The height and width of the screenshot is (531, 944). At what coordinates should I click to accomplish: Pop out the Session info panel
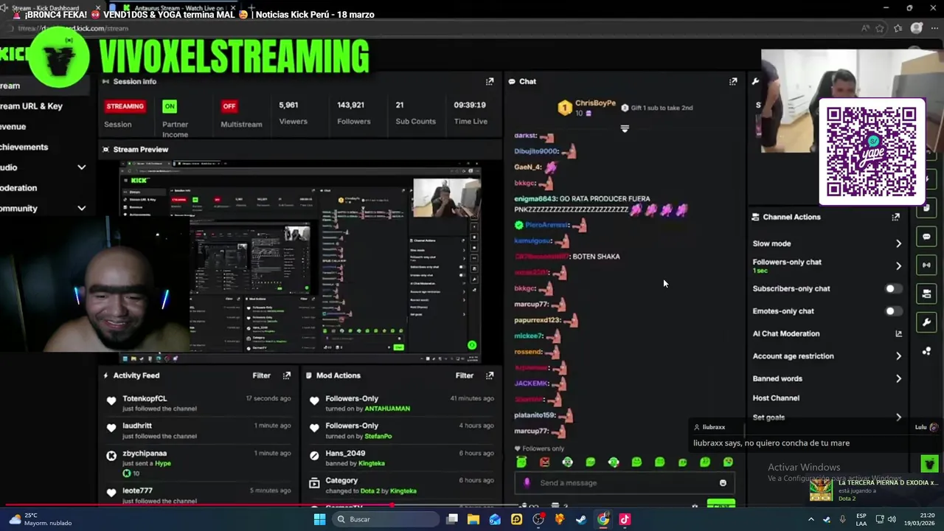pos(490,81)
